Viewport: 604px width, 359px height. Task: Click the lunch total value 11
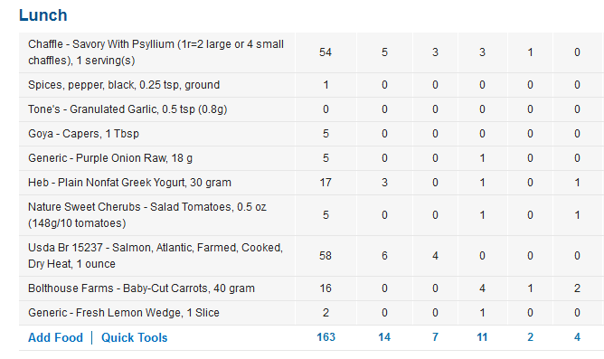coord(482,337)
